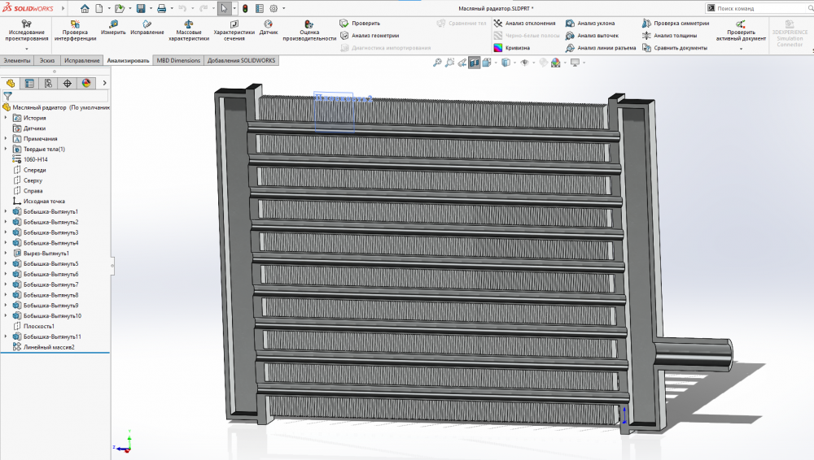Click Проверить button
Image resolution: width=814 pixels, height=460 pixels.
tap(361, 24)
